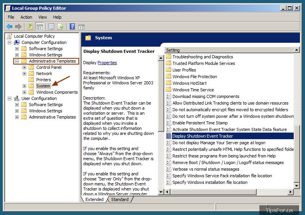Click the Enable Persistent Time Stamp policy icon

[x=168, y=123]
